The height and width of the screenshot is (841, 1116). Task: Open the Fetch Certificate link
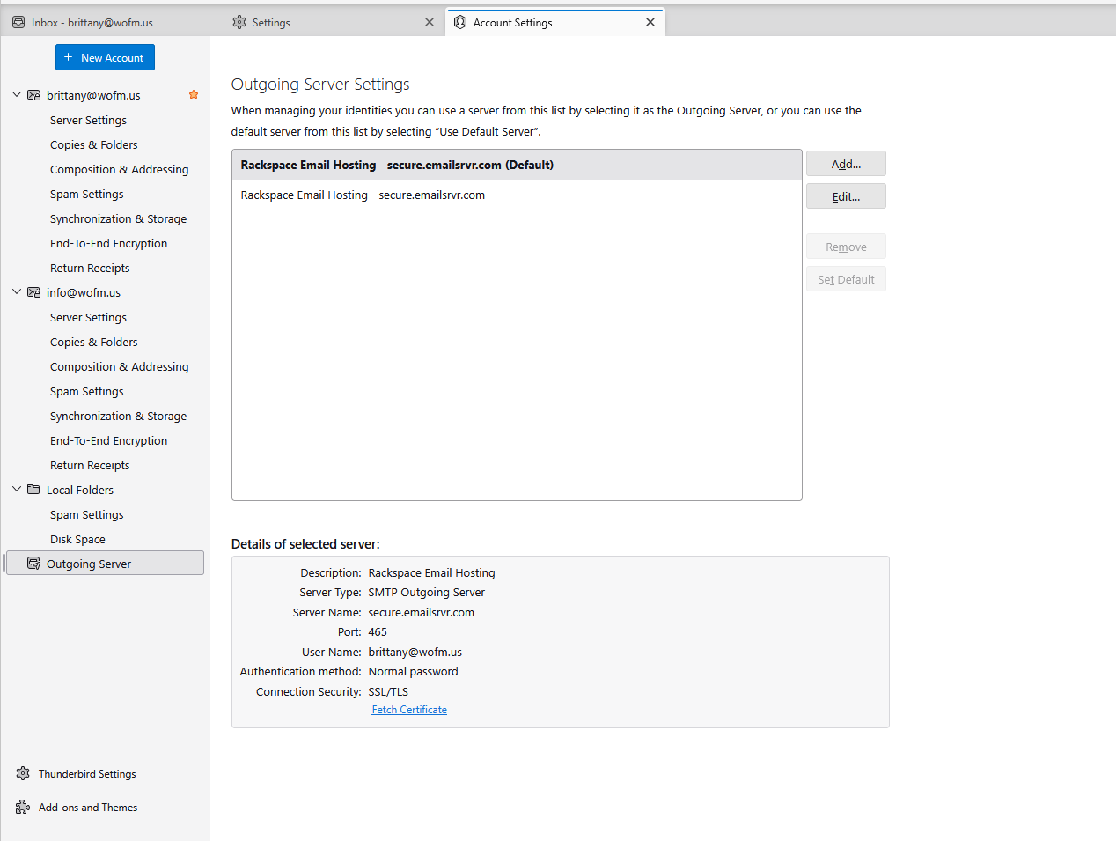(x=409, y=710)
